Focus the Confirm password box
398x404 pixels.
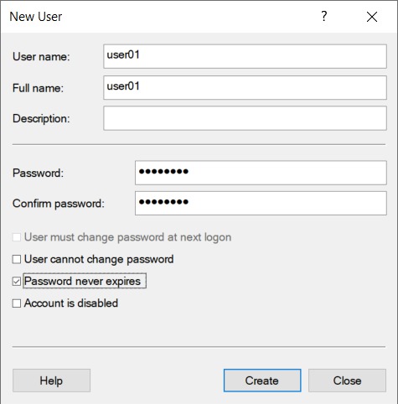[x=261, y=203]
